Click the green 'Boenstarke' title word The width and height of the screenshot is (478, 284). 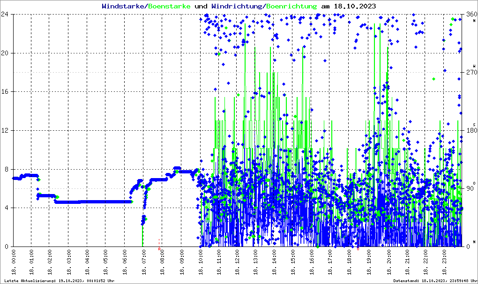(169, 6)
